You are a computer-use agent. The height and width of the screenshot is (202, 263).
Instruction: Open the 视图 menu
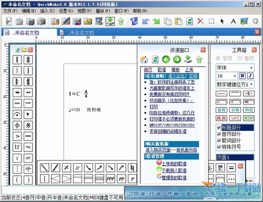coord(84,11)
